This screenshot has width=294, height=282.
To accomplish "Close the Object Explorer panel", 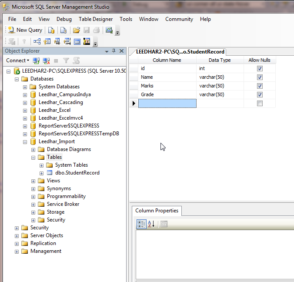I will coord(121,51).
